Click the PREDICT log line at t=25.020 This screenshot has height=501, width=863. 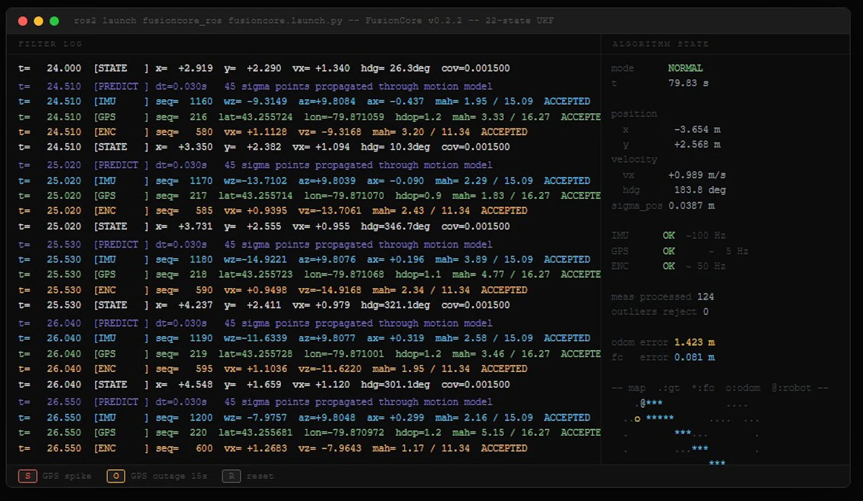tap(255, 166)
